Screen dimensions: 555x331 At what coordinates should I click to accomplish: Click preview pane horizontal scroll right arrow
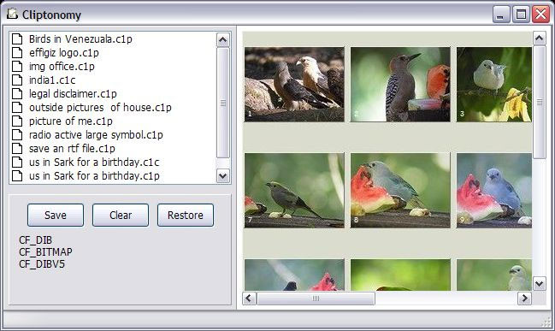coord(524,298)
